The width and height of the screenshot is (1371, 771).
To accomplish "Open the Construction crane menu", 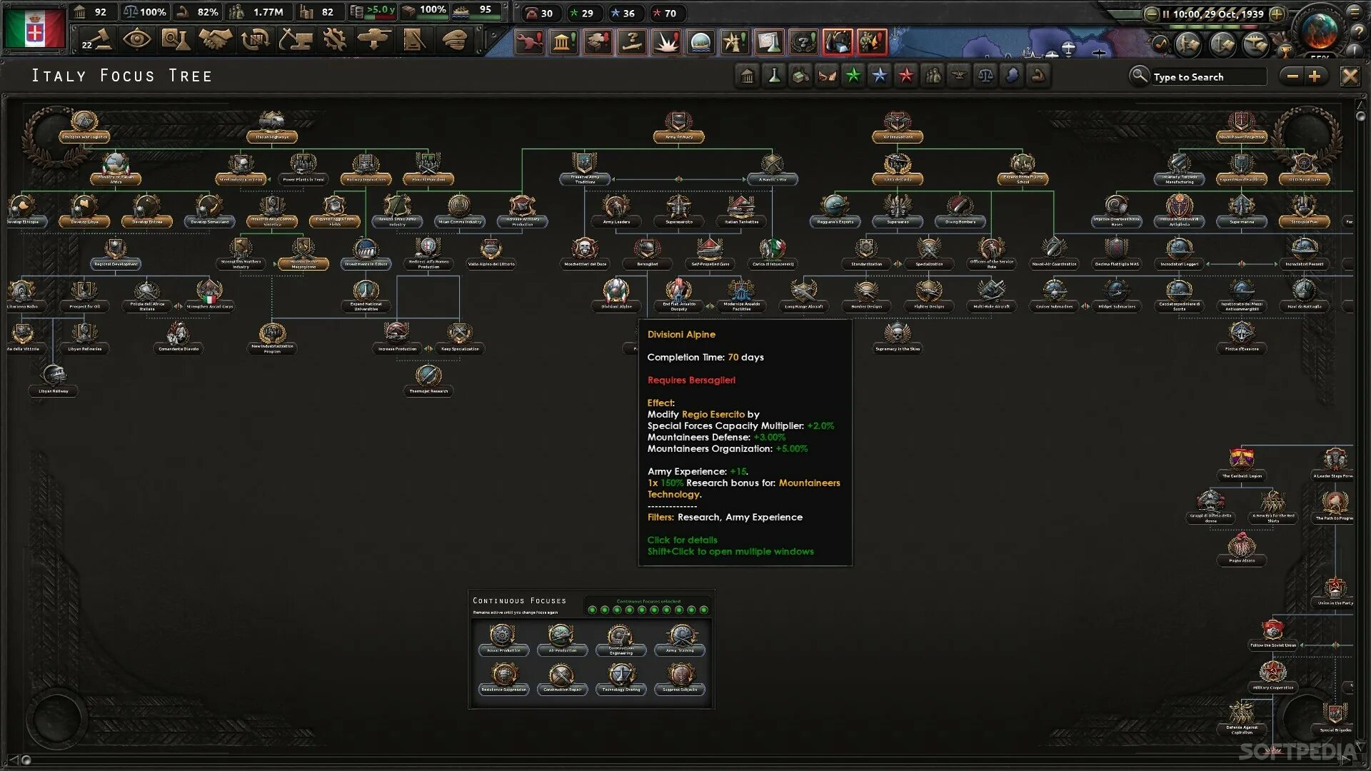I will pos(295,40).
